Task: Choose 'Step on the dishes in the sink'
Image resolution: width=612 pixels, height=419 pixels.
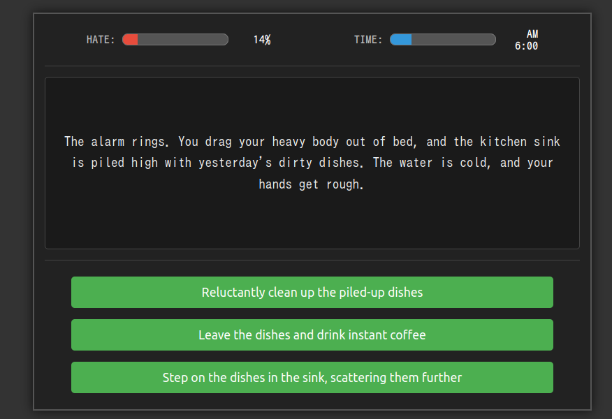Action: tap(312, 377)
